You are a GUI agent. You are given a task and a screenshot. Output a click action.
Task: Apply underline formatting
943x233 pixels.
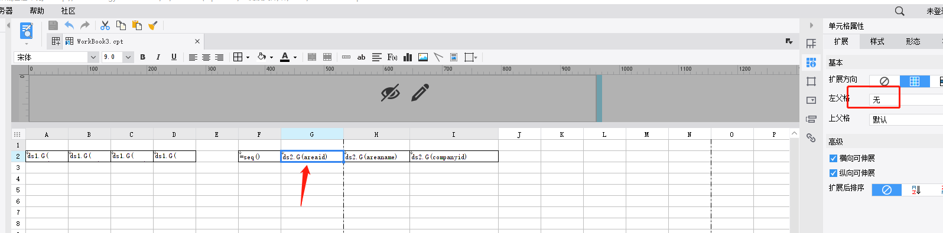[174, 57]
